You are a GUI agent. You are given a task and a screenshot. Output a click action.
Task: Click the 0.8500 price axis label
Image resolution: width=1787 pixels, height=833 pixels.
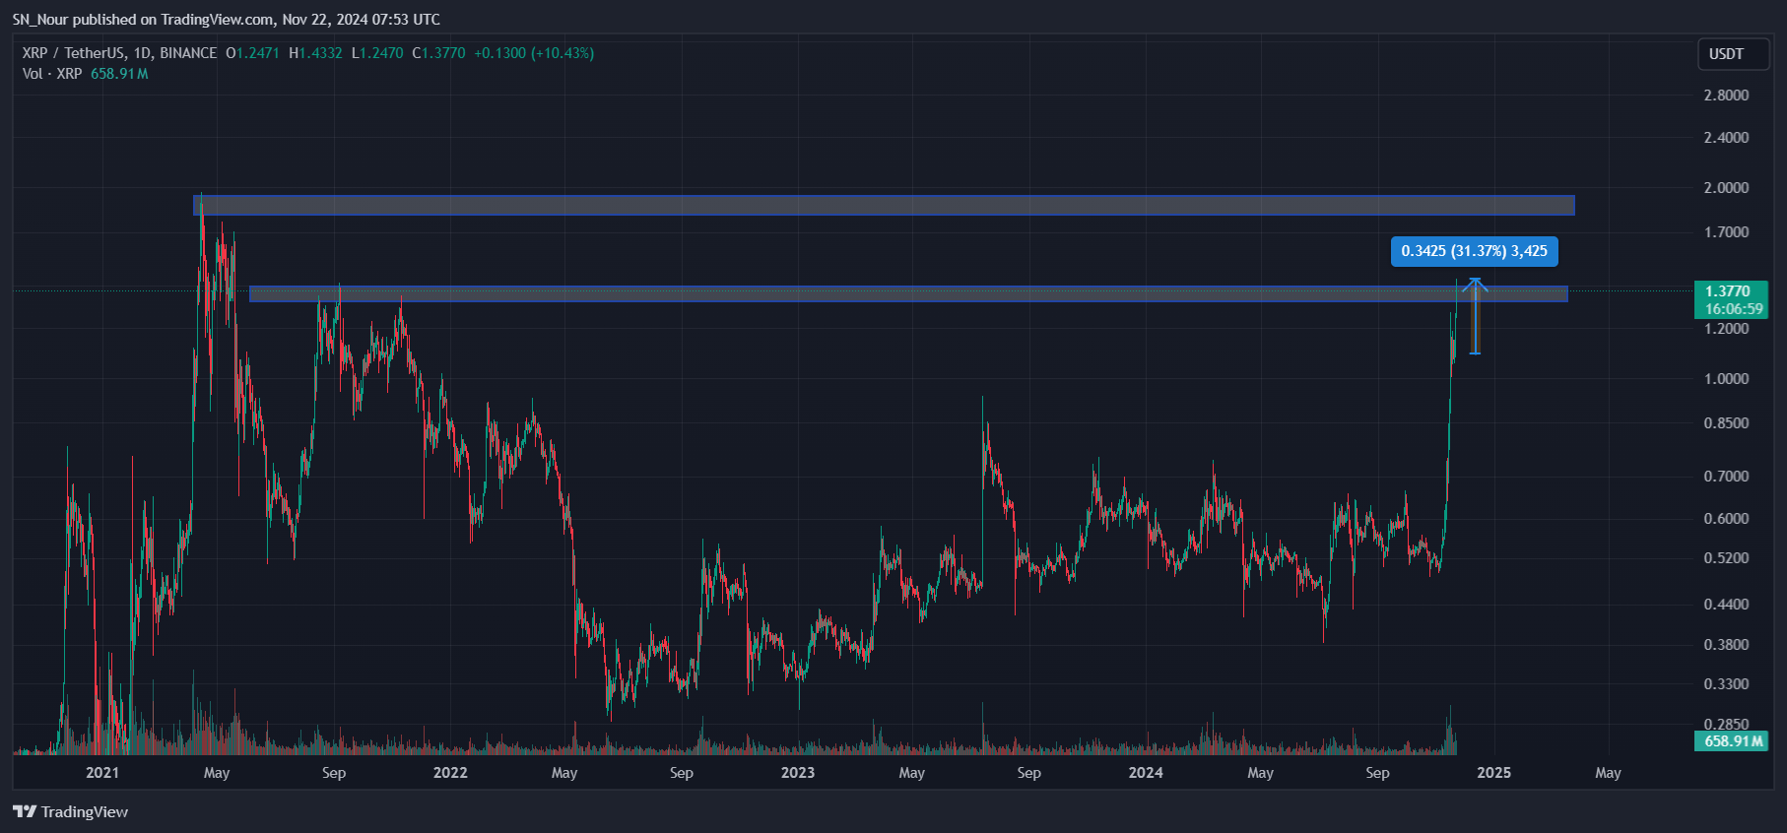(1726, 423)
